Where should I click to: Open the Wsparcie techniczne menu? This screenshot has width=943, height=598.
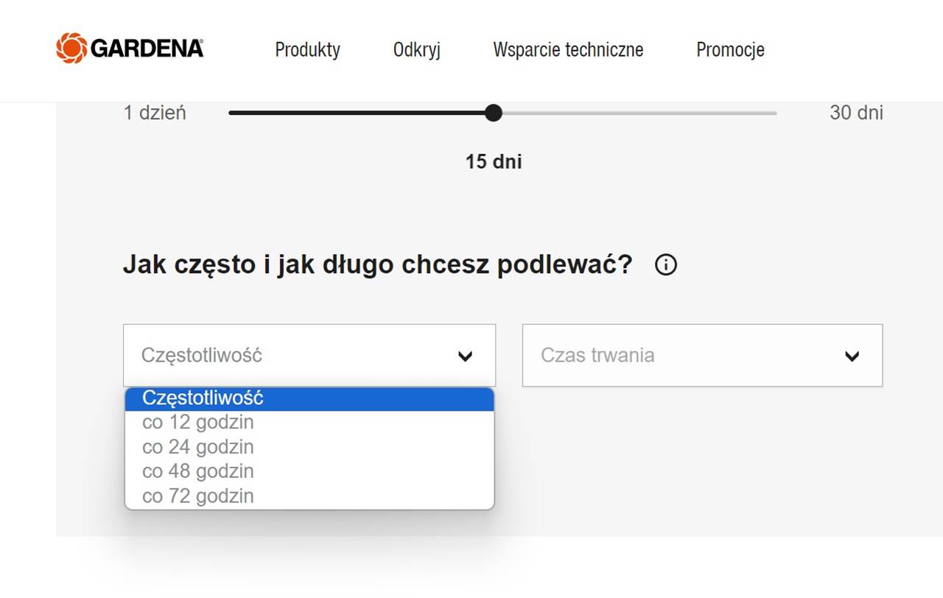(568, 50)
